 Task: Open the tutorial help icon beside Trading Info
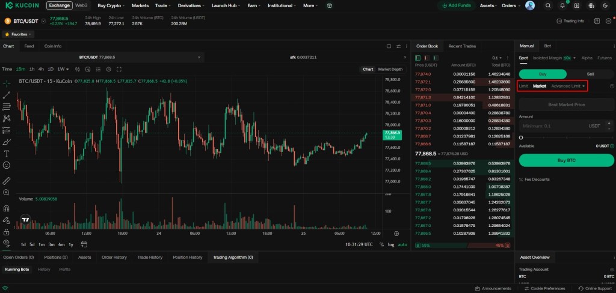click(x=597, y=21)
